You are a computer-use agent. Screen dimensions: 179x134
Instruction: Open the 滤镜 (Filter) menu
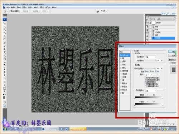(x=36, y=8)
